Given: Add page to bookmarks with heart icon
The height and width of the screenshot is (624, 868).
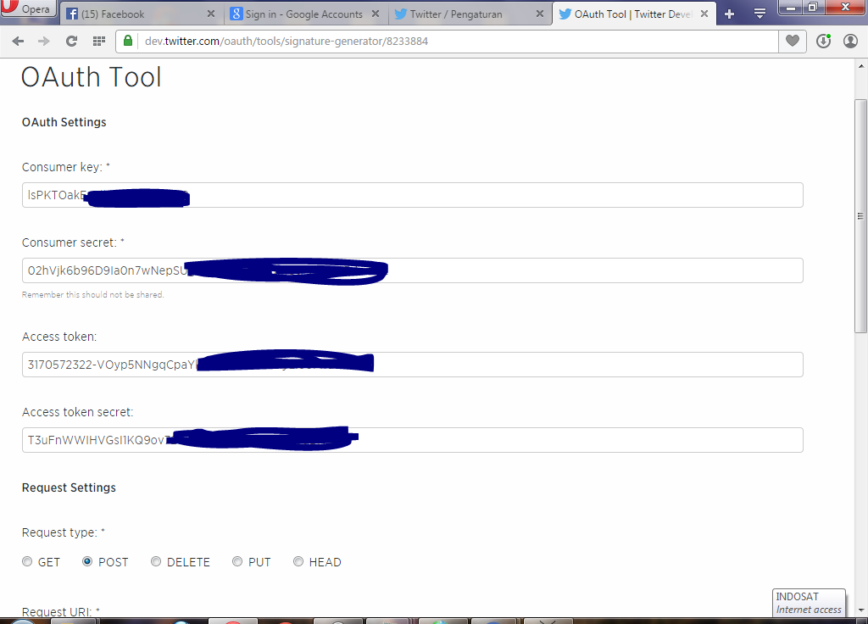Looking at the screenshot, I should click(793, 41).
